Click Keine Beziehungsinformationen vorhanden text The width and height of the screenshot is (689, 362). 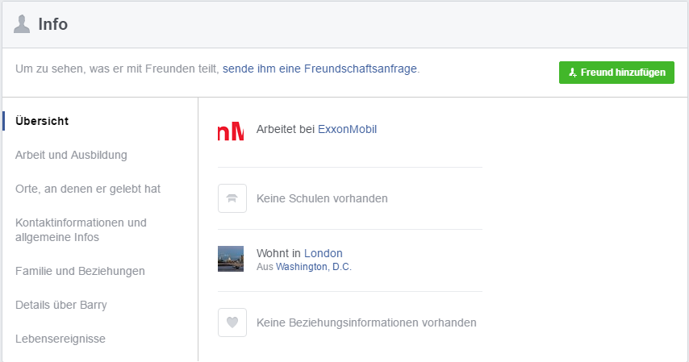[366, 322]
